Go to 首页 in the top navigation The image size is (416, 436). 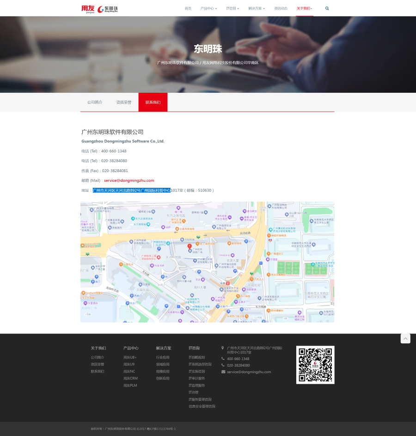point(188,8)
